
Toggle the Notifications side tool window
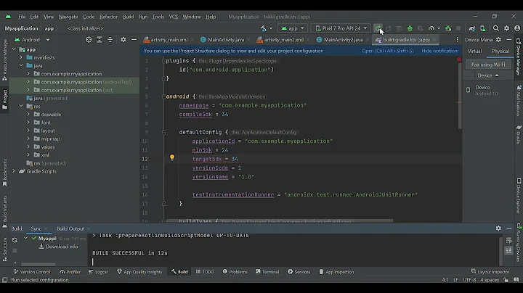tap(519, 101)
